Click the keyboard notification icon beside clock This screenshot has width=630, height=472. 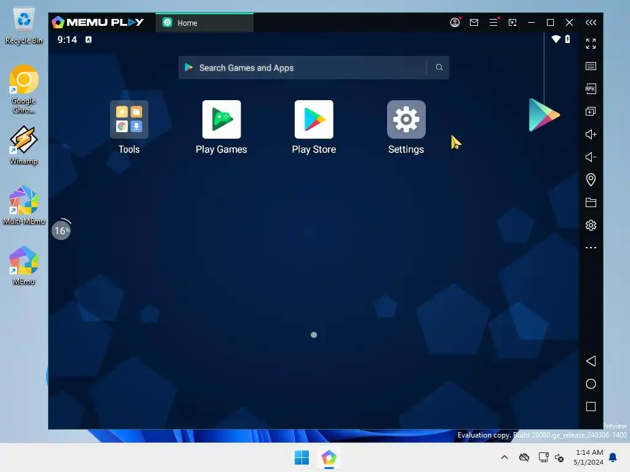(x=89, y=39)
